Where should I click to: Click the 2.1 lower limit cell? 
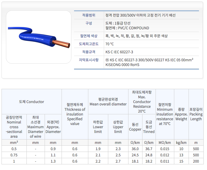click(98, 155)
